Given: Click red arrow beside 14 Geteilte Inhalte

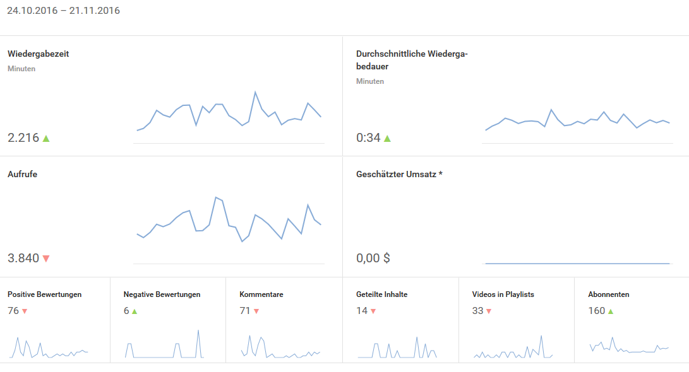Looking at the screenshot, I should tap(373, 311).
